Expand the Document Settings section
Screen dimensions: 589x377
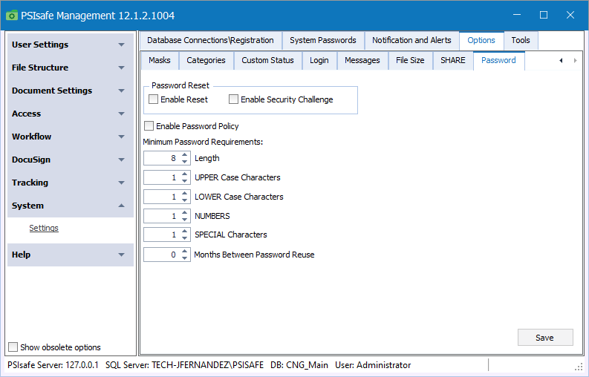(x=71, y=91)
